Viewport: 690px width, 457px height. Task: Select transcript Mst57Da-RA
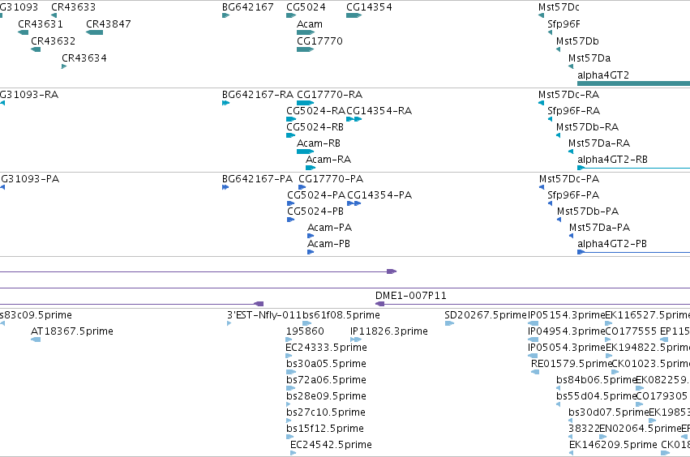[599, 143]
